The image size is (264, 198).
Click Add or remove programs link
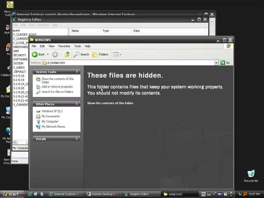[x=57, y=87]
